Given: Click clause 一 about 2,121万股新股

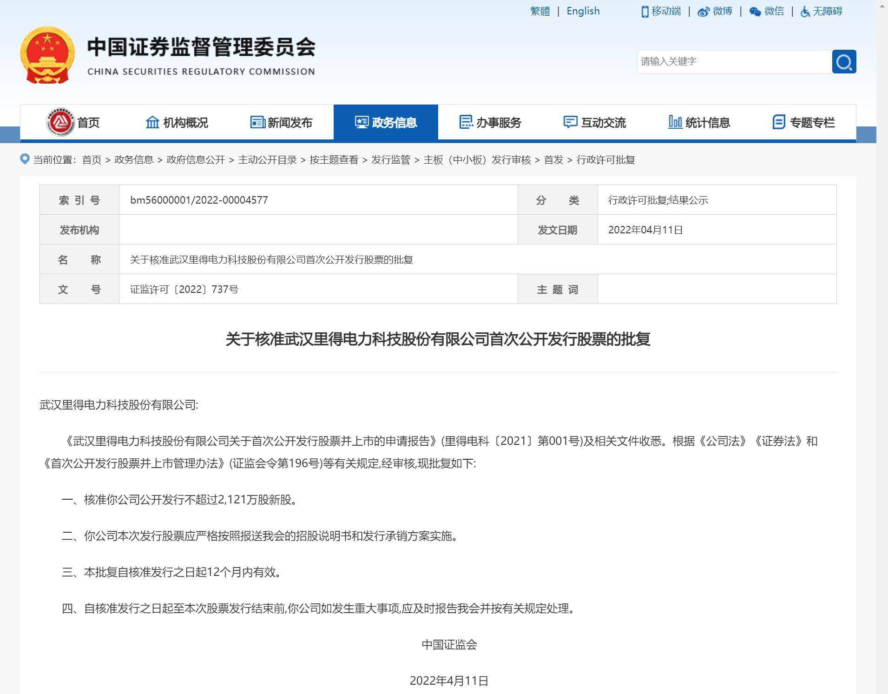Looking at the screenshot, I should click(x=180, y=500).
